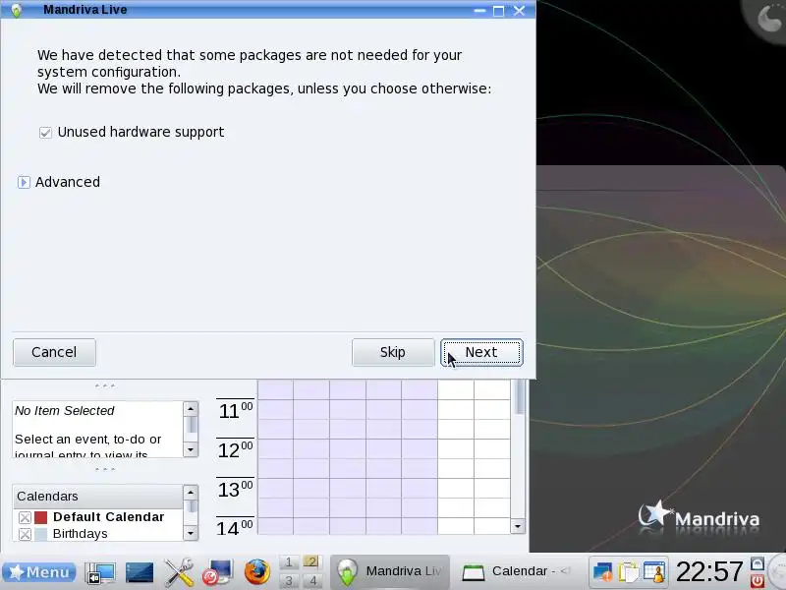Click the 11:00 time label in agenda

coord(235,411)
